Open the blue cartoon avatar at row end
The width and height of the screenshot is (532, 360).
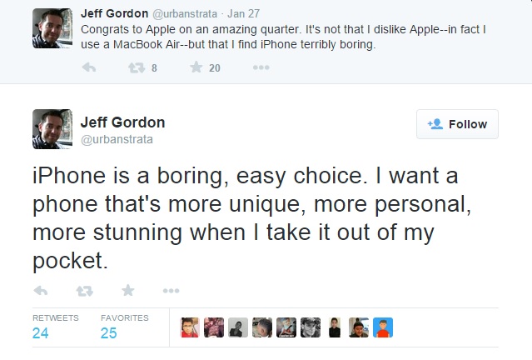click(x=382, y=327)
